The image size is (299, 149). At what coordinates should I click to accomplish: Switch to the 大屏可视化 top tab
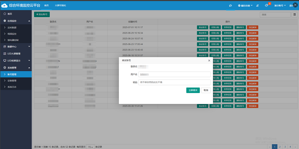60,6
